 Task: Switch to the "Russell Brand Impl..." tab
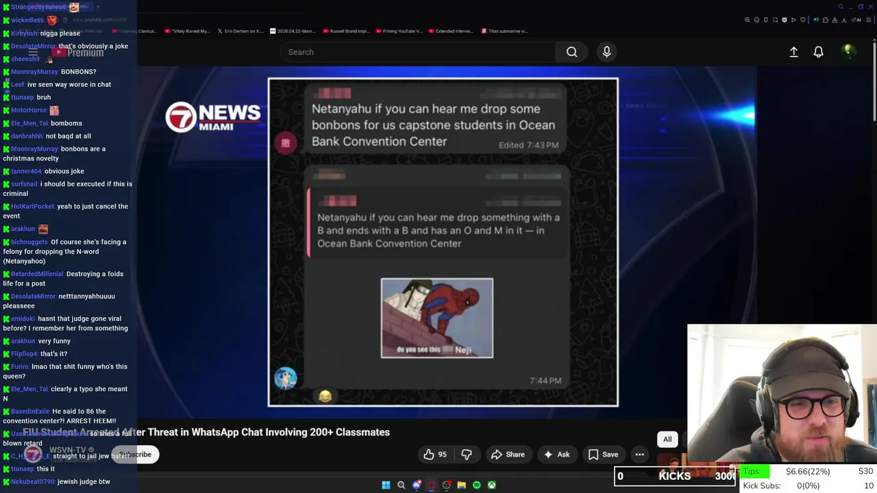click(347, 31)
